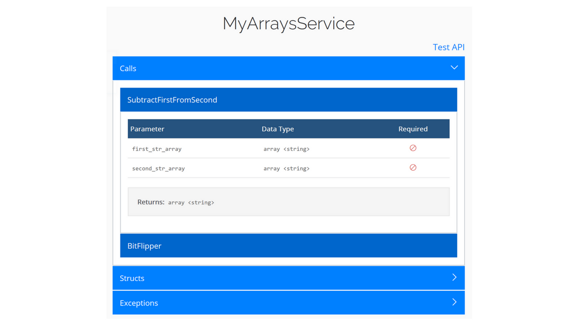The image size is (578, 325).
Task: Click the Returns array <string> box
Action: (x=289, y=202)
